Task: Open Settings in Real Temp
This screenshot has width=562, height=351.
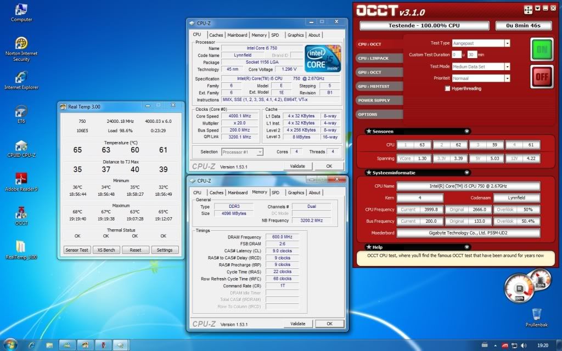Action: (165, 250)
